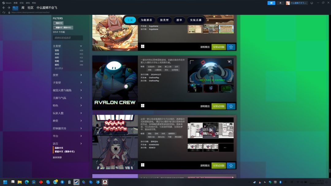Open QQ penguin icon in taskbar
The height and width of the screenshot is (186, 331).
click(x=105, y=182)
